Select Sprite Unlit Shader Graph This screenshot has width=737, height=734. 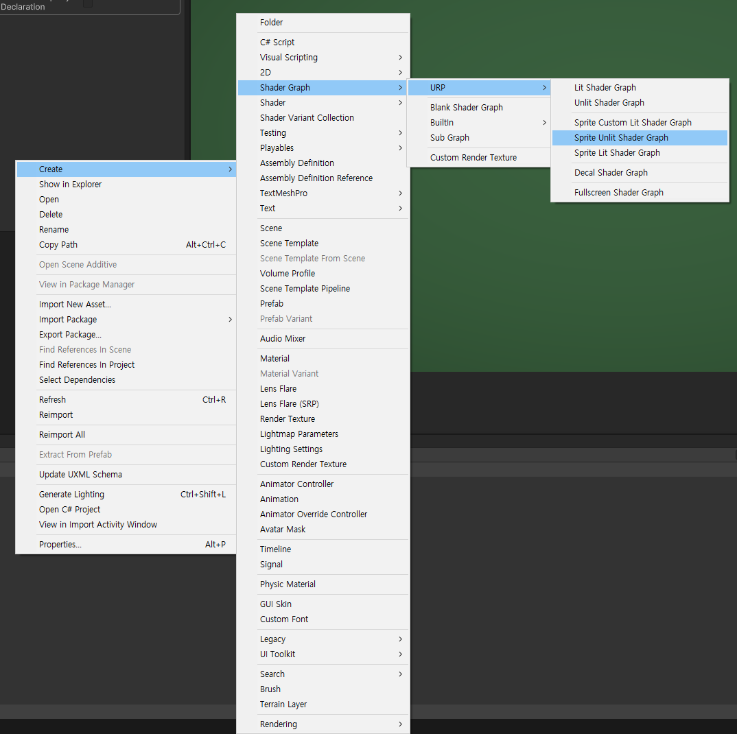click(x=640, y=138)
